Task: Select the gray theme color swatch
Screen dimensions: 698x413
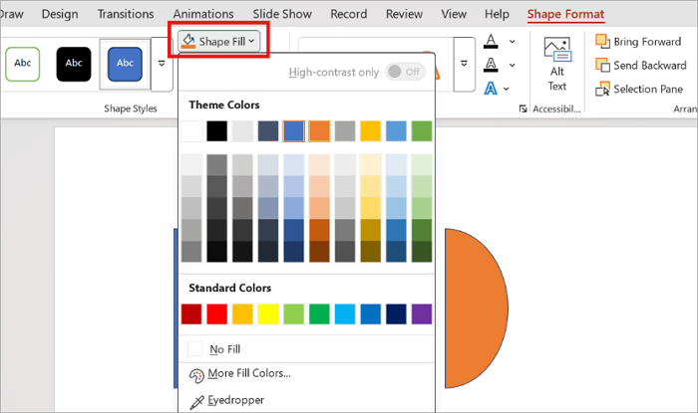Action: (x=345, y=131)
